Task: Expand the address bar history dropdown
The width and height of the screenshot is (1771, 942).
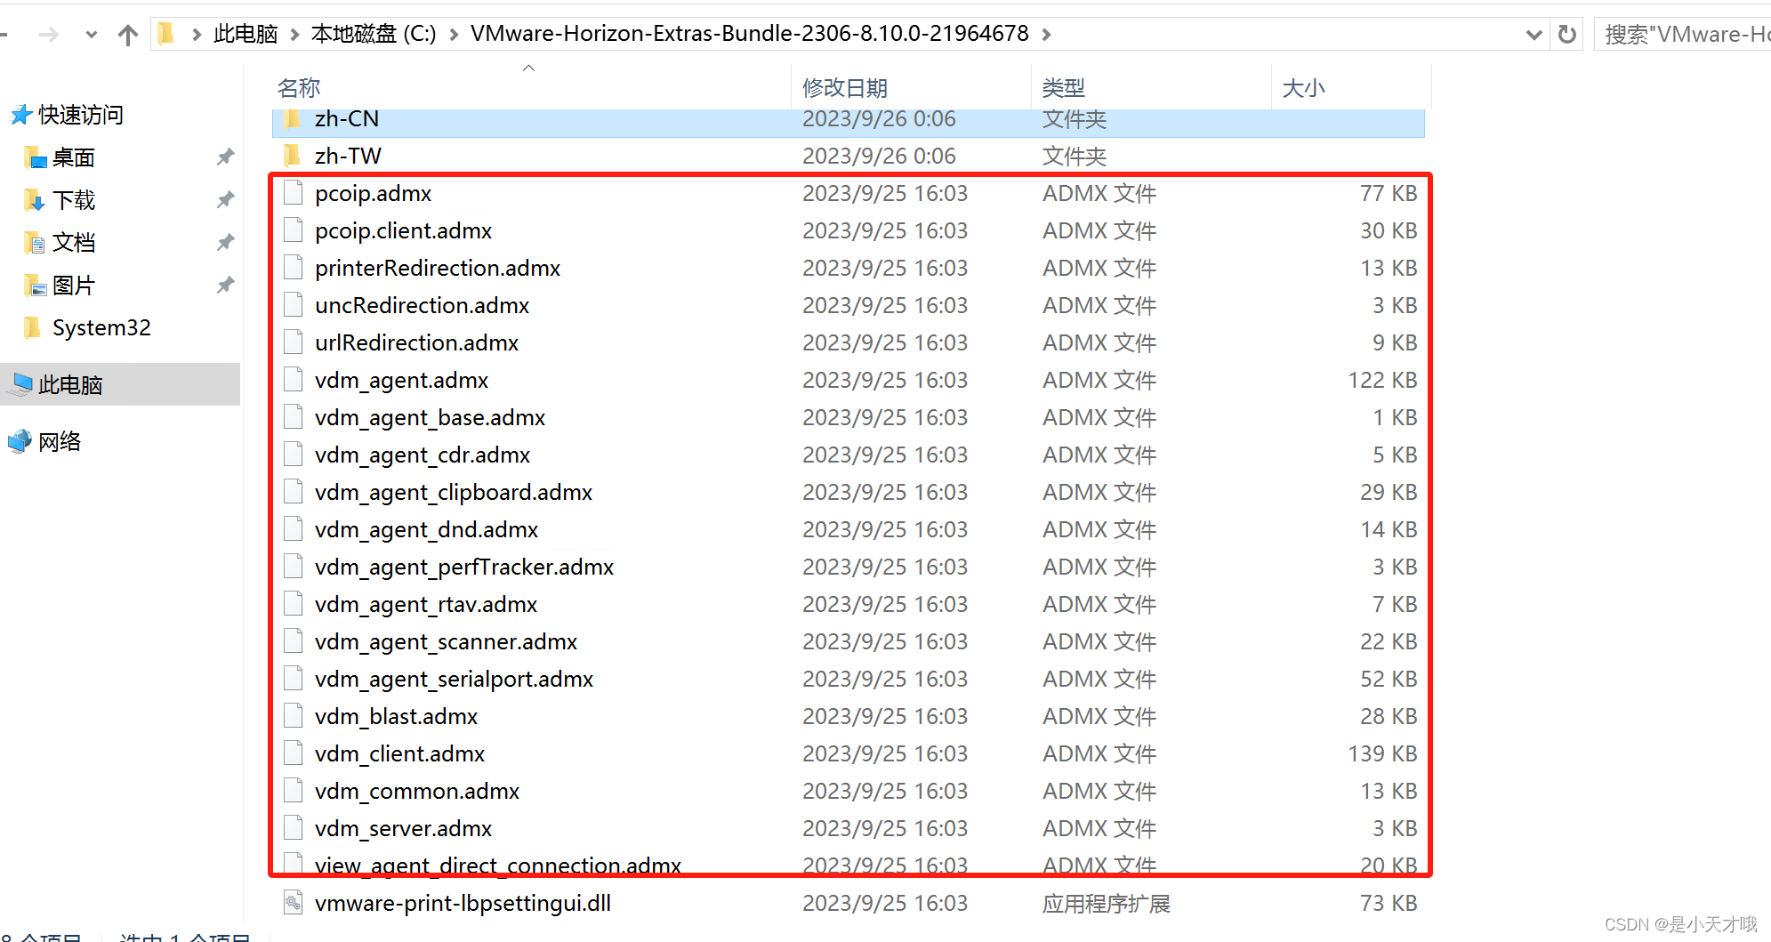Action: tap(1534, 35)
